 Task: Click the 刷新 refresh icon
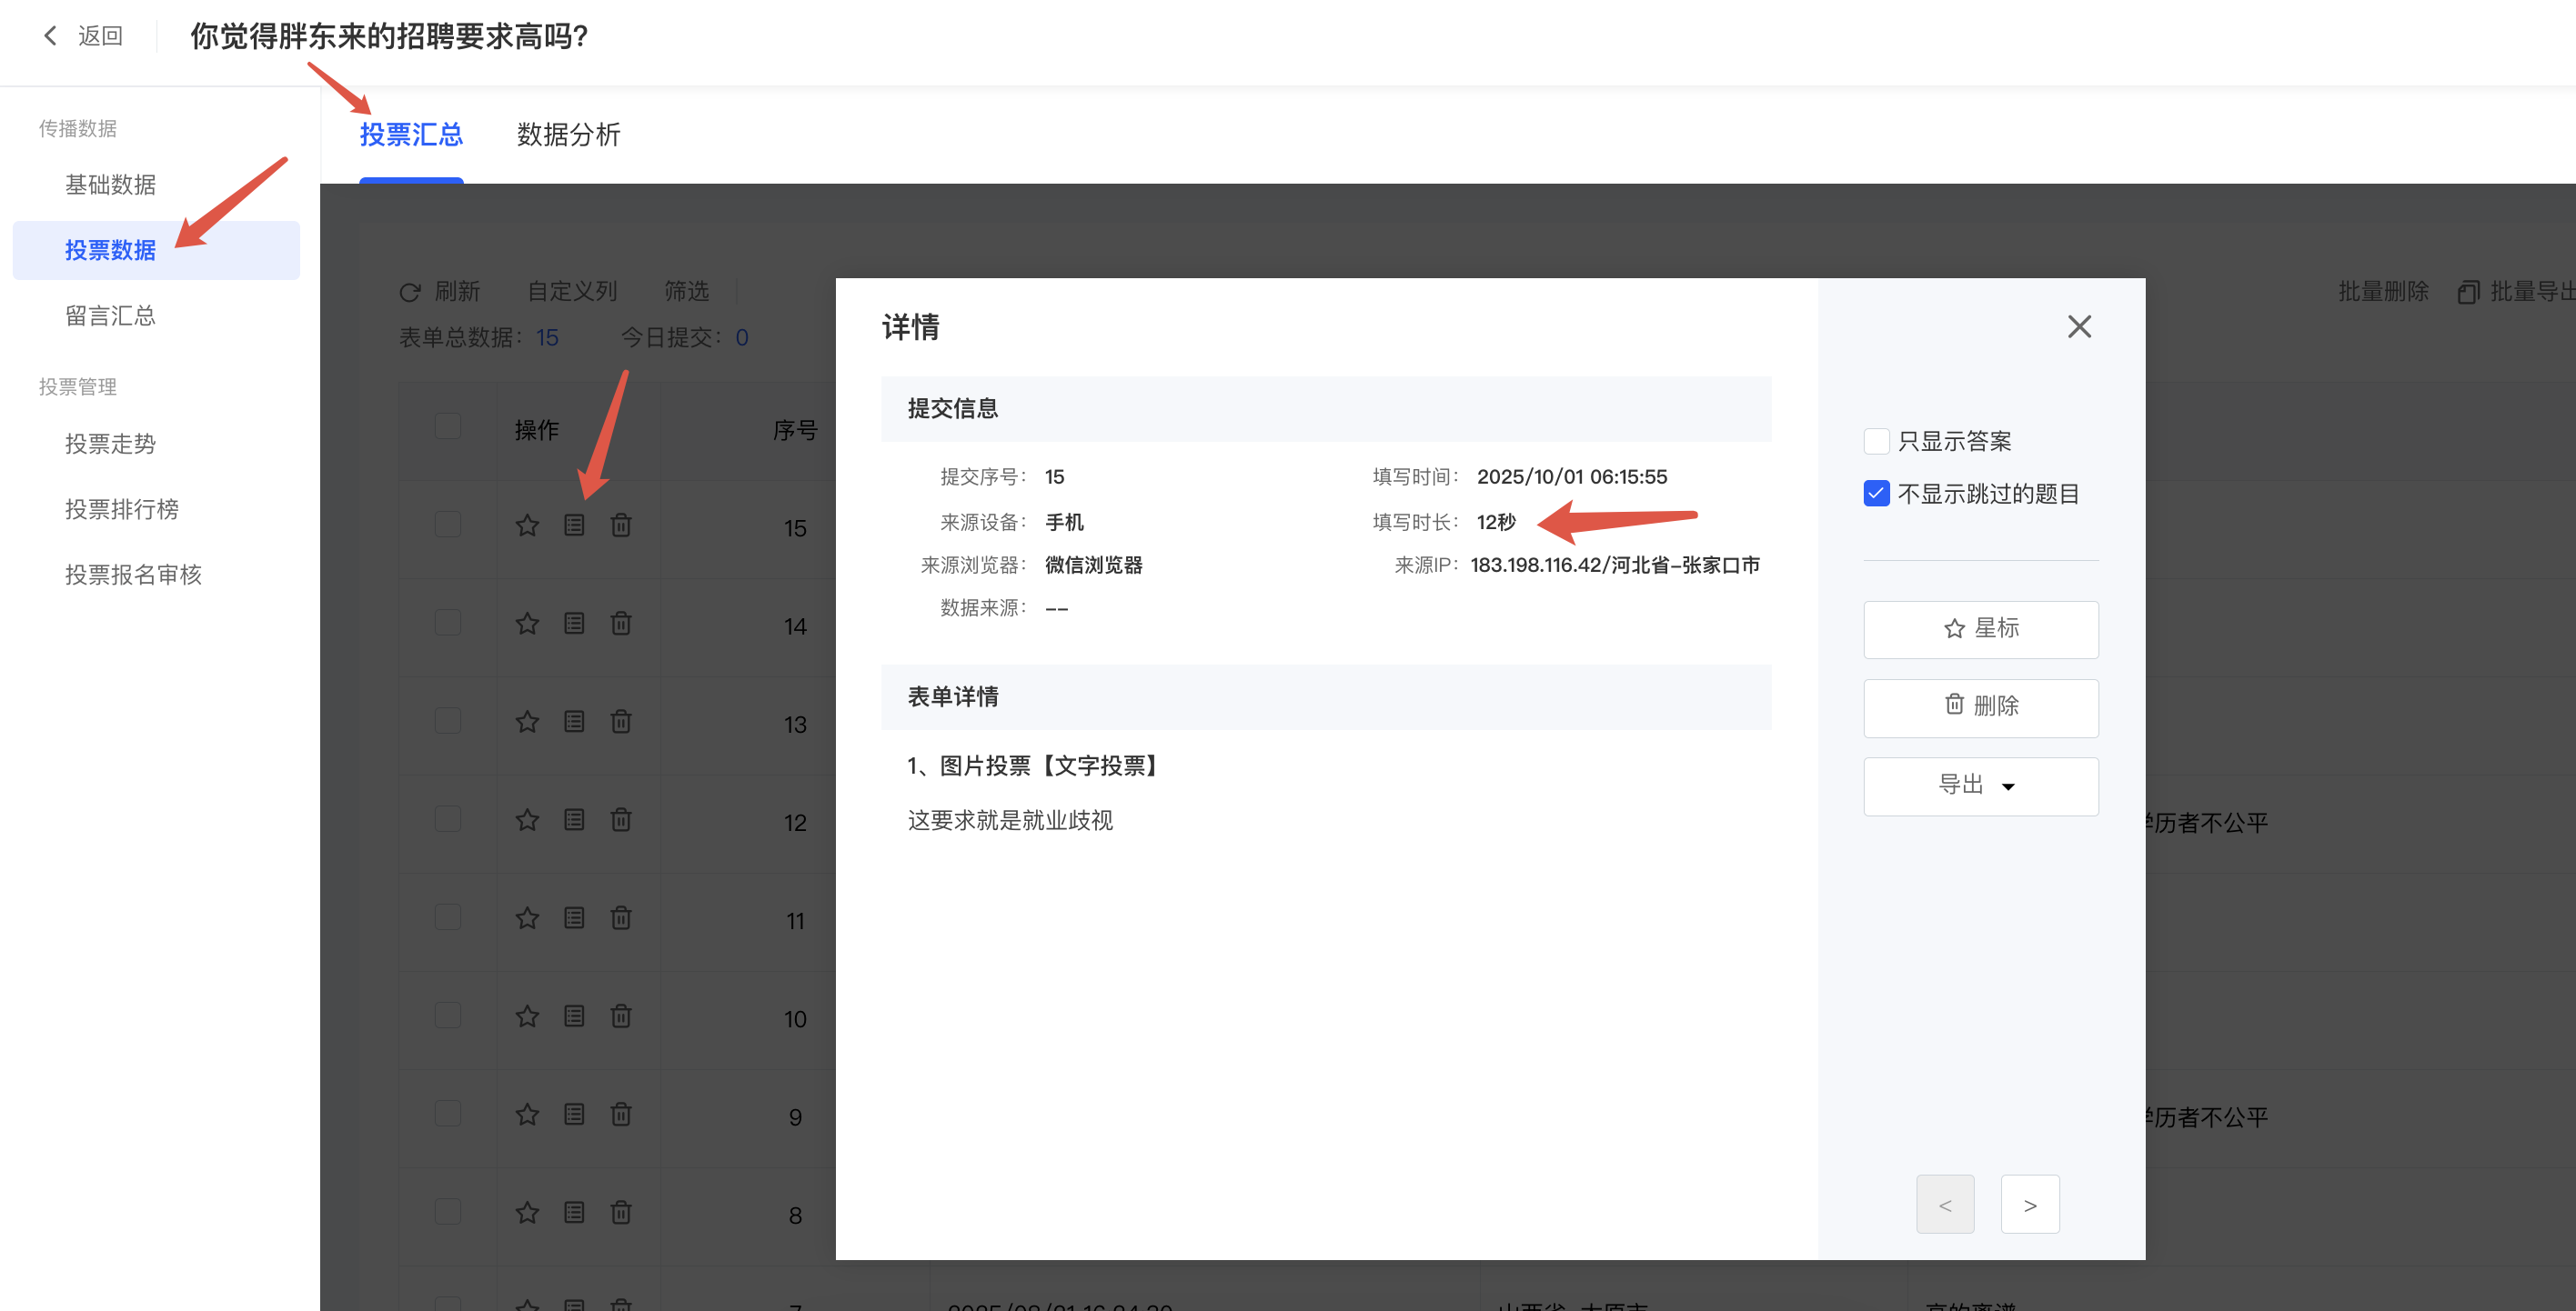pyautogui.click(x=410, y=292)
